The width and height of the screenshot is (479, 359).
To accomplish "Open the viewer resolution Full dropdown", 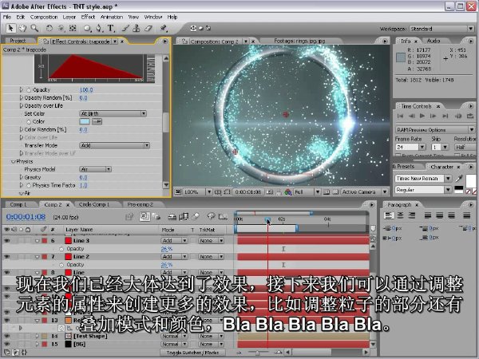I will pos(307,192).
